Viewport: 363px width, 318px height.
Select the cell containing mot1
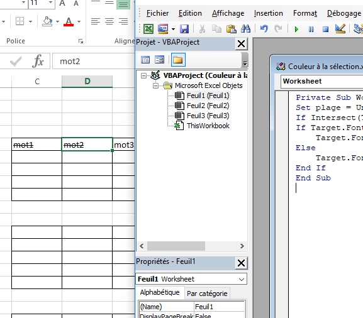[x=36, y=145]
